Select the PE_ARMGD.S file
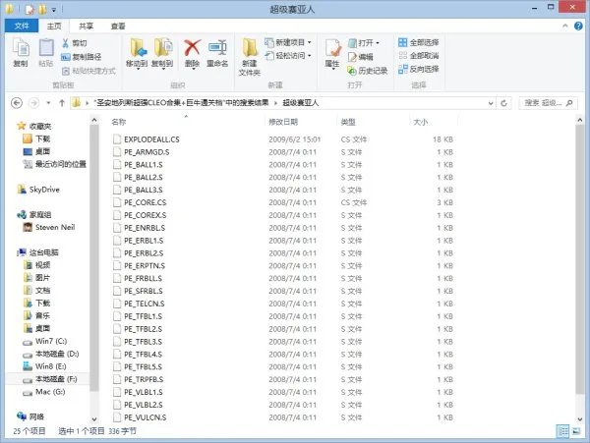The width and height of the screenshot is (590, 443). (147, 152)
